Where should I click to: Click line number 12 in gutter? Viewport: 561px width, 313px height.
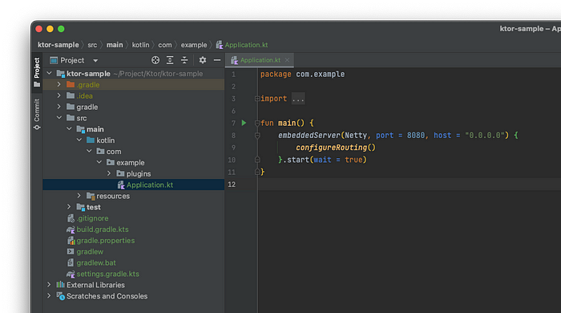pyautogui.click(x=232, y=185)
